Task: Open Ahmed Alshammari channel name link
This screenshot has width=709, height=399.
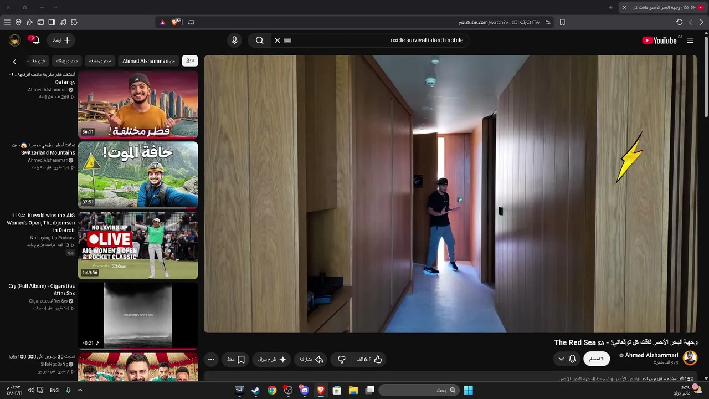Action: [x=652, y=355]
